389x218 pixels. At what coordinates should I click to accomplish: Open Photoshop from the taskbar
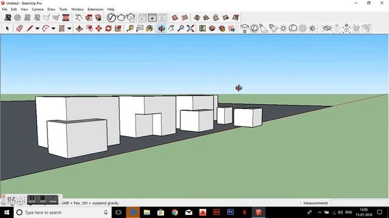230,213
